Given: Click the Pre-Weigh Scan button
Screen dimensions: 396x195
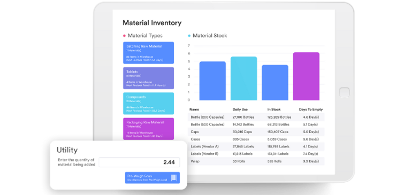Looking at the screenshot, I should tap(153, 177).
